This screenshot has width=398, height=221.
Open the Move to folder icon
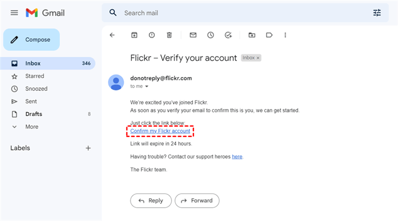[x=252, y=35]
